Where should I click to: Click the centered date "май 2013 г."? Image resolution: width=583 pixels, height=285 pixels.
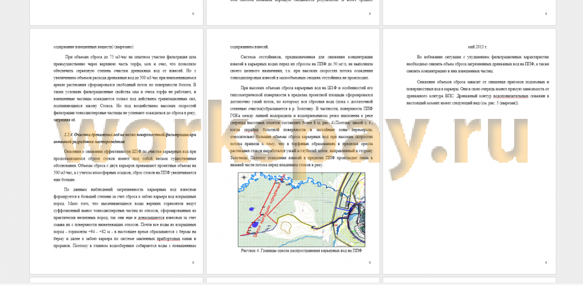pyautogui.click(x=477, y=47)
